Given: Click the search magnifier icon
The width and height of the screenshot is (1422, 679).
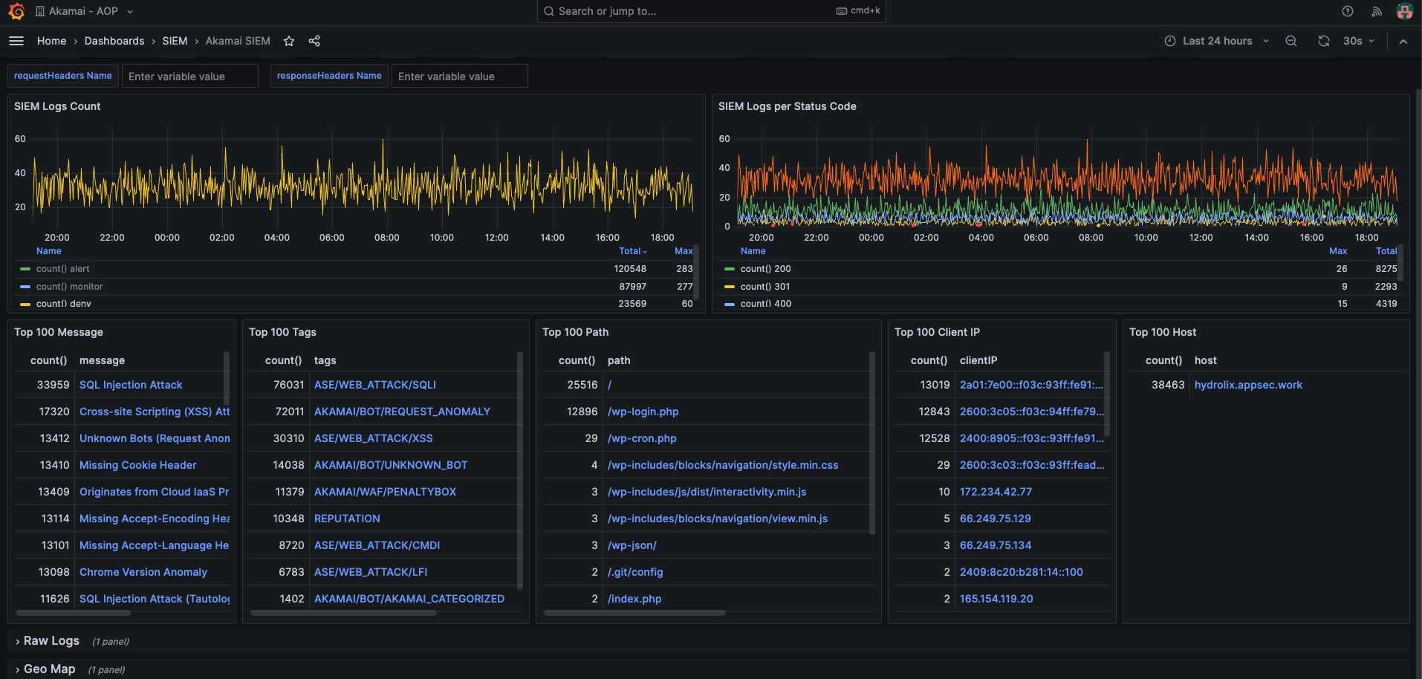Looking at the screenshot, I should click(x=549, y=11).
